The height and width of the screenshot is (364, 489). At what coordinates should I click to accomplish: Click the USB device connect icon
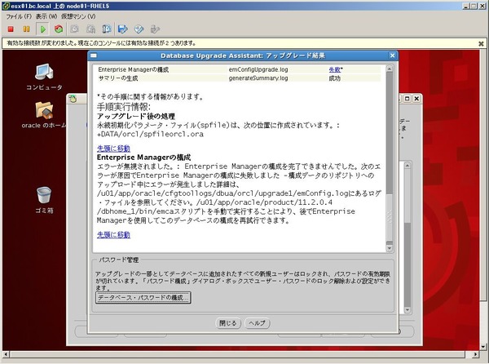[x=155, y=29]
